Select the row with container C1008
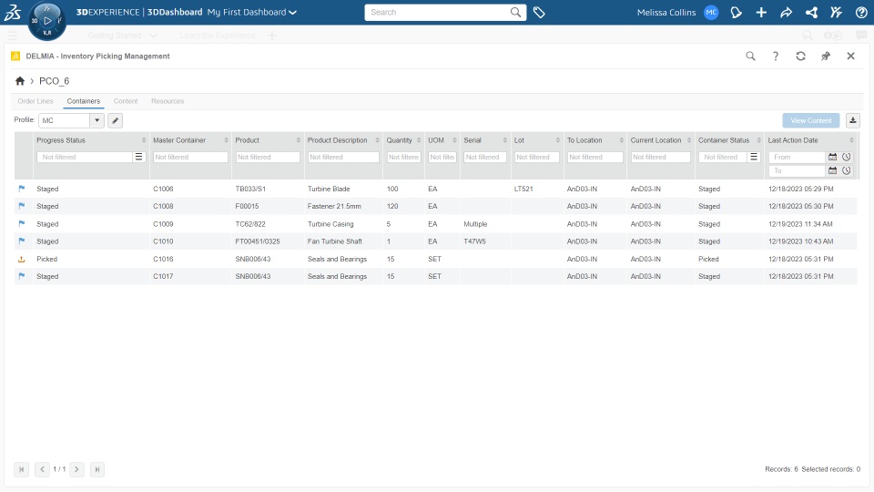This screenshot has width=874, height=492. (x=435, y=207)
